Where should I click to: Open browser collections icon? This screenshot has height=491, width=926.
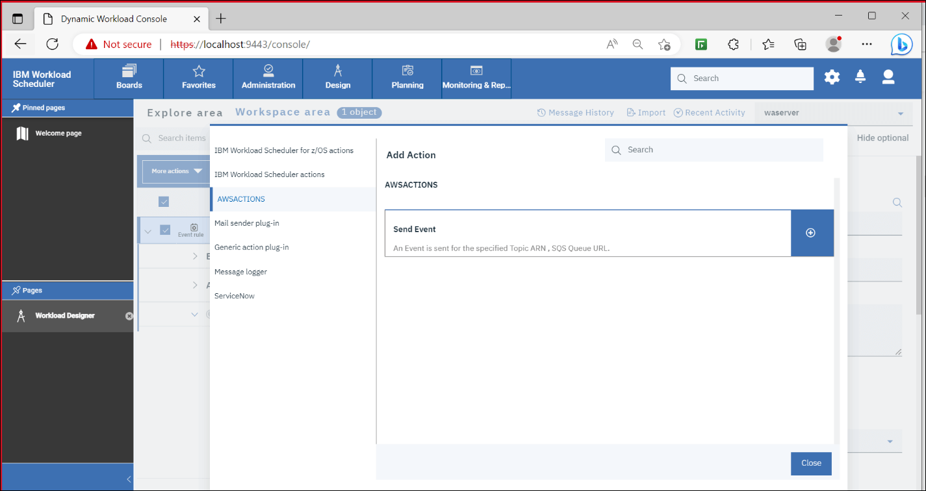pos(801,44)
